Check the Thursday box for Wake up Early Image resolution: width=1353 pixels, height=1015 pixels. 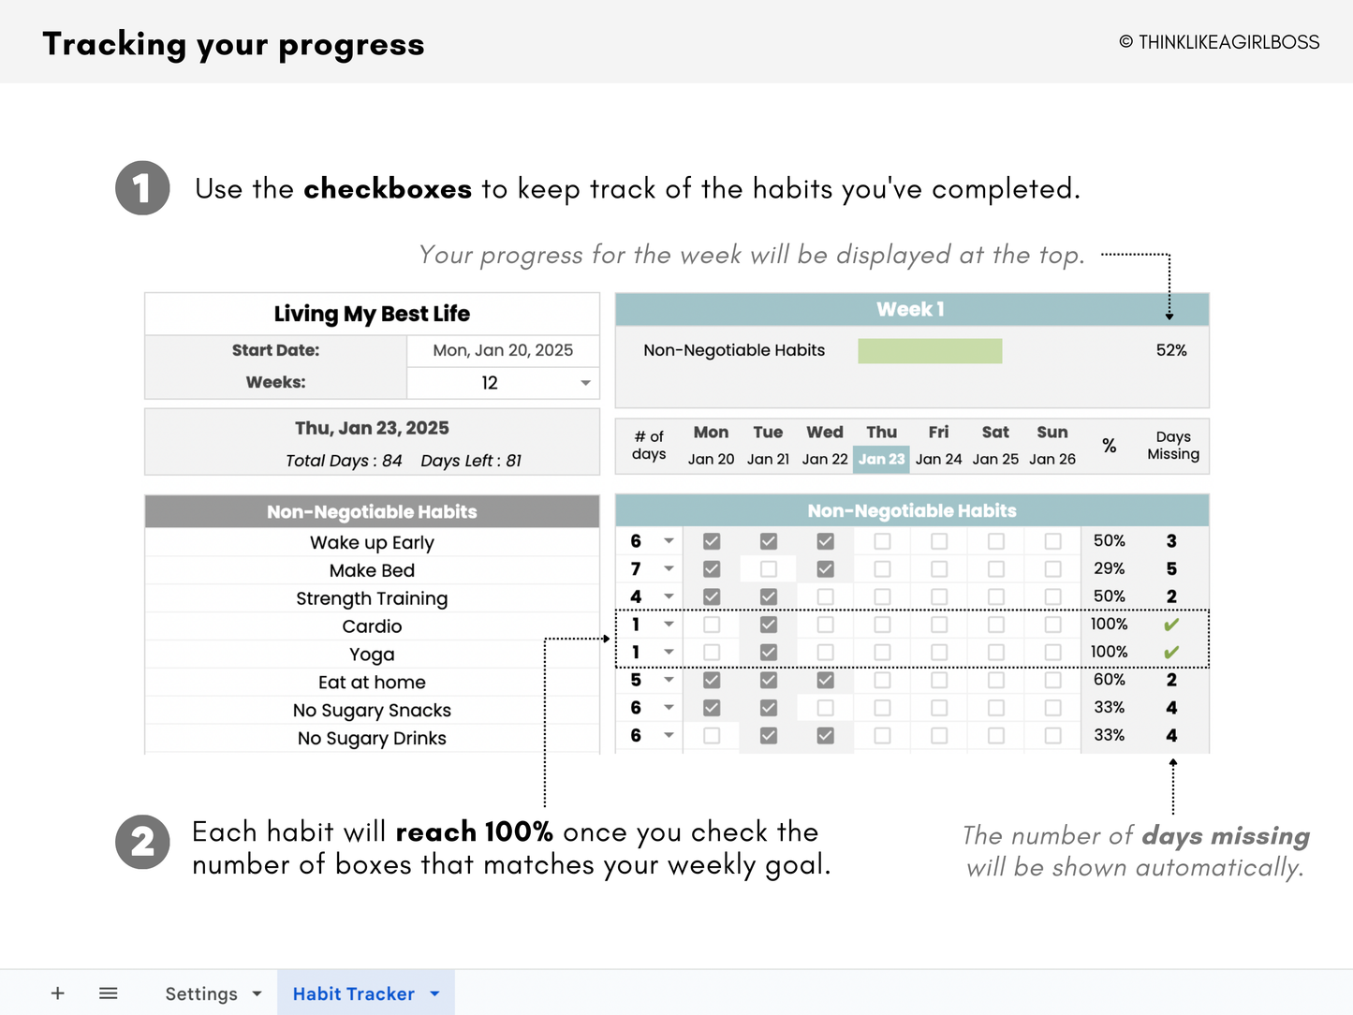tap(881, 540)
